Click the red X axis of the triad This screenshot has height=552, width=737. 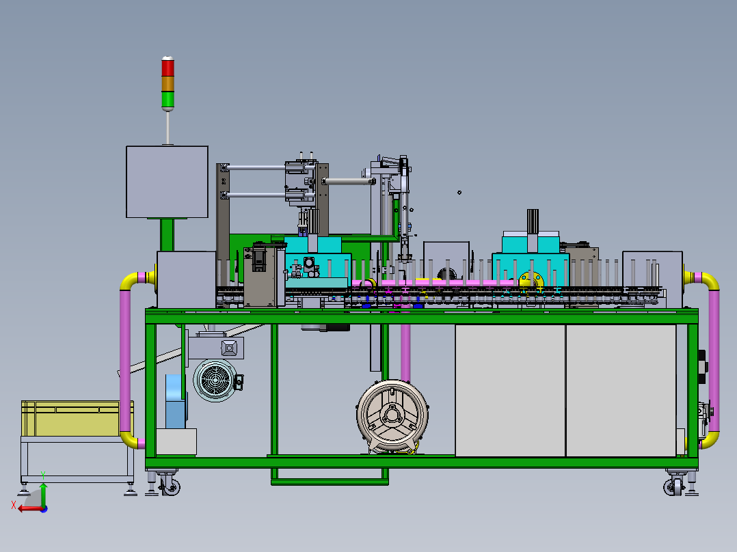[x=29, y=509]
